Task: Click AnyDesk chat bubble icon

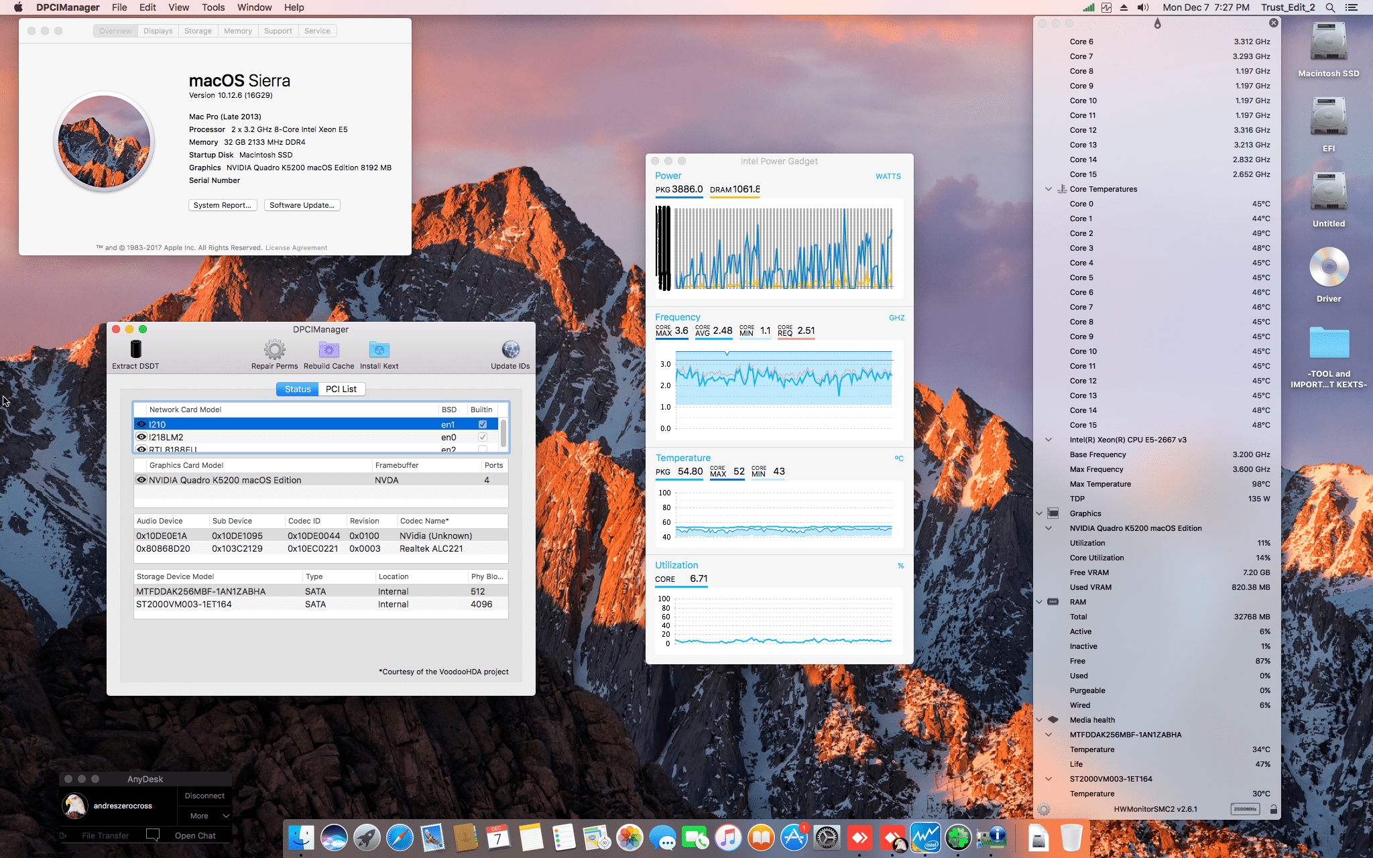Action: point(153,835)
